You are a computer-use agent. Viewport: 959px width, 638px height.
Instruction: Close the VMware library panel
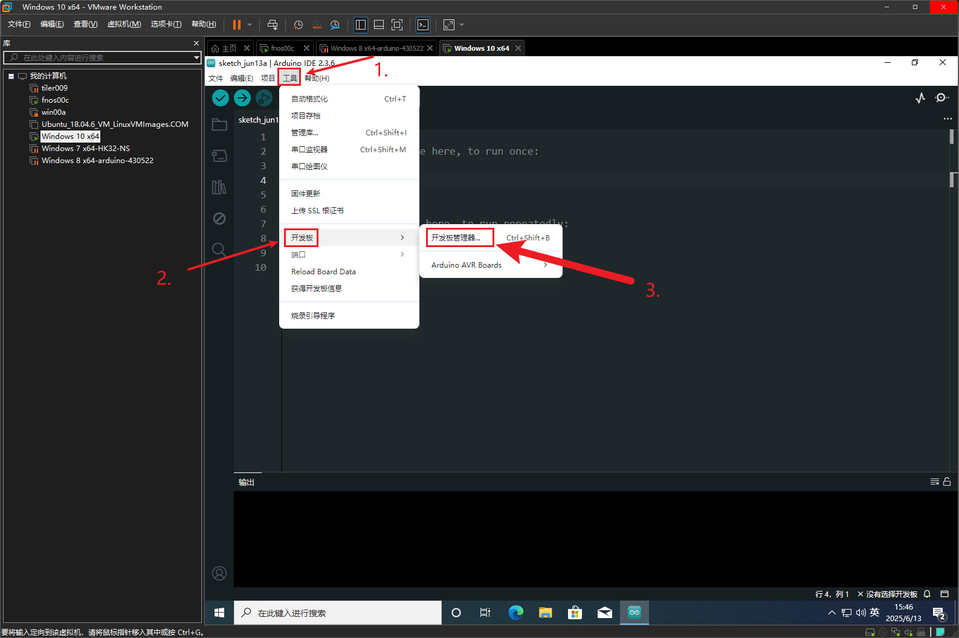tap(196, 43)
